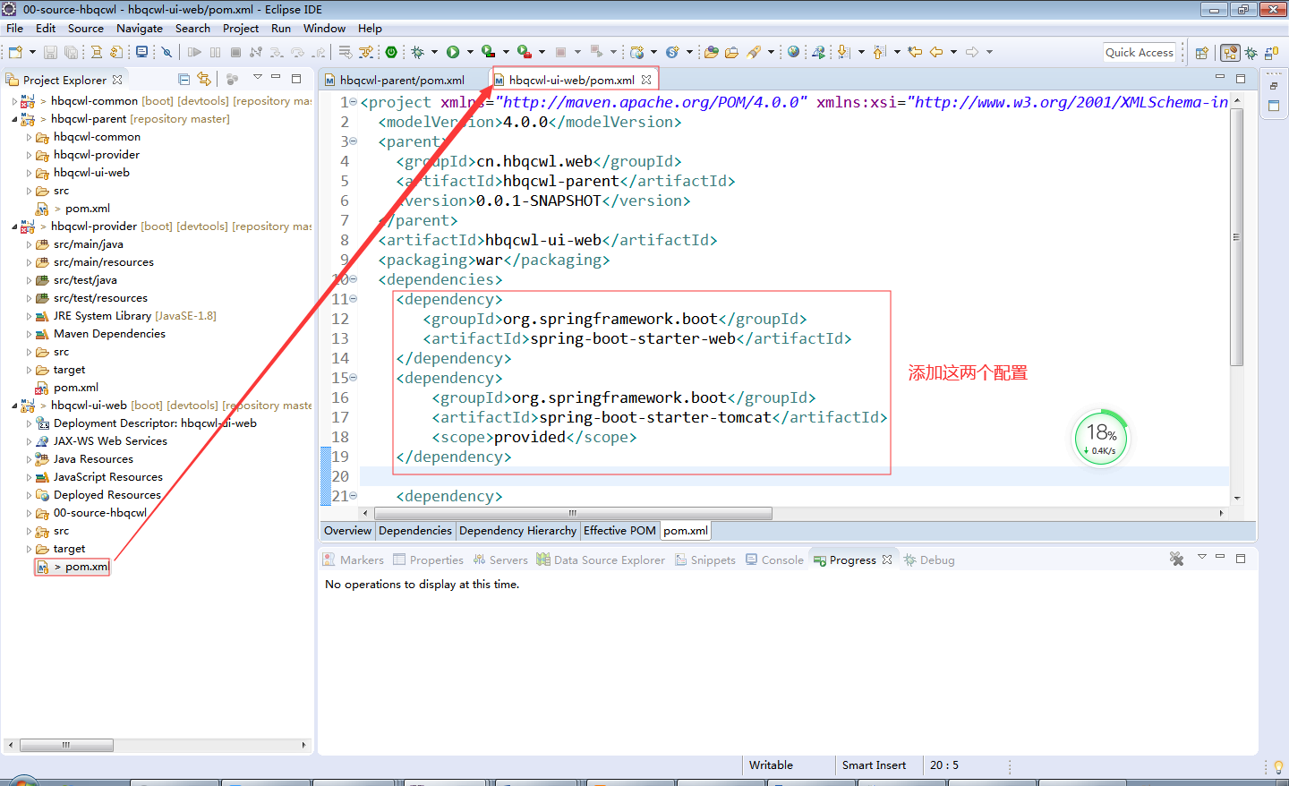Click the Save icon in the toolbar
1289x786 pixels.
pyautogui.click(x=50, y=52)
